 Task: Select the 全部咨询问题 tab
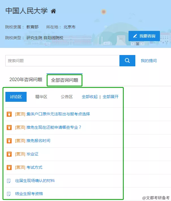[65, 80]
